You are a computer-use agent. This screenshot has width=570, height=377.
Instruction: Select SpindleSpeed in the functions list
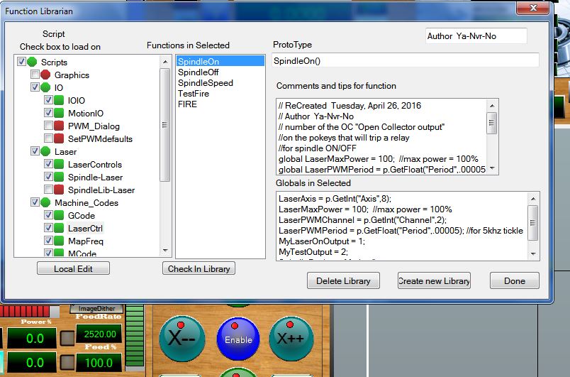(x=205, y=83)
